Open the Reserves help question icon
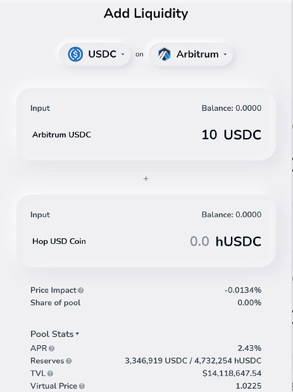Image resolution: width=293 pixels, height=392 pixels. [x=69, y=361]
